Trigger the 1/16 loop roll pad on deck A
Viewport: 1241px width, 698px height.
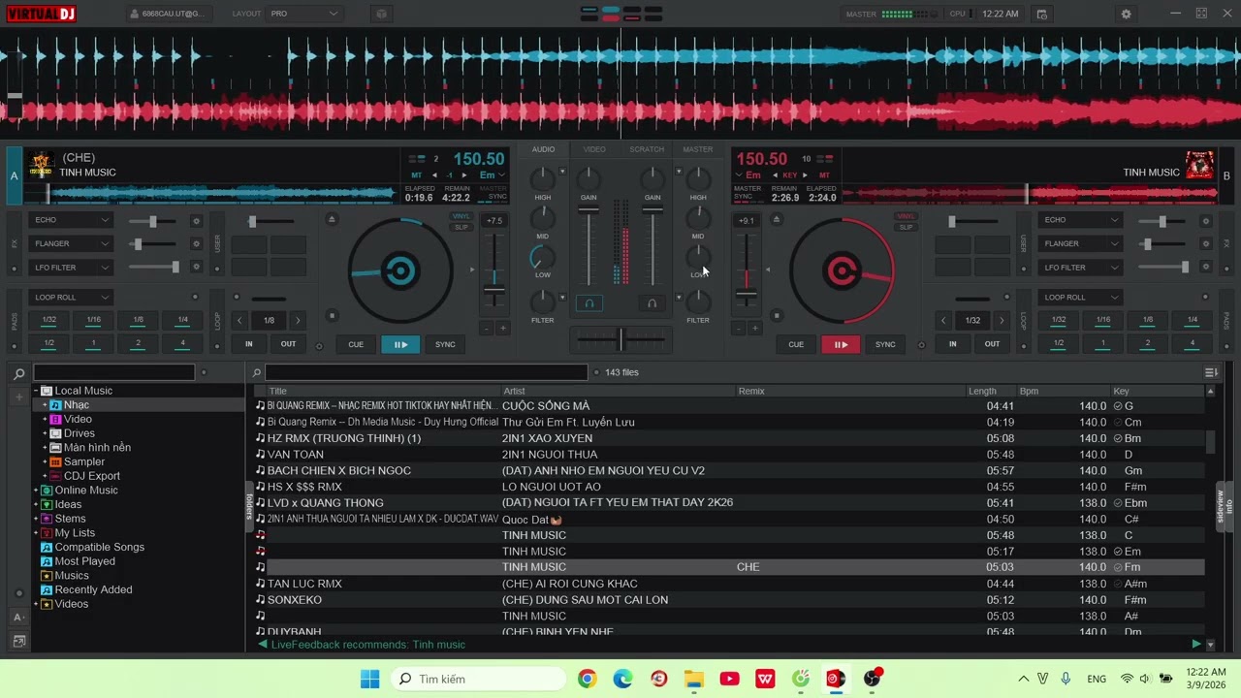click(x=93, y=320)
